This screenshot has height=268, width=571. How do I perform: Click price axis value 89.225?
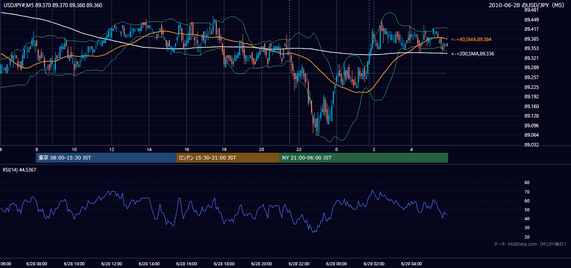(531, 87)
